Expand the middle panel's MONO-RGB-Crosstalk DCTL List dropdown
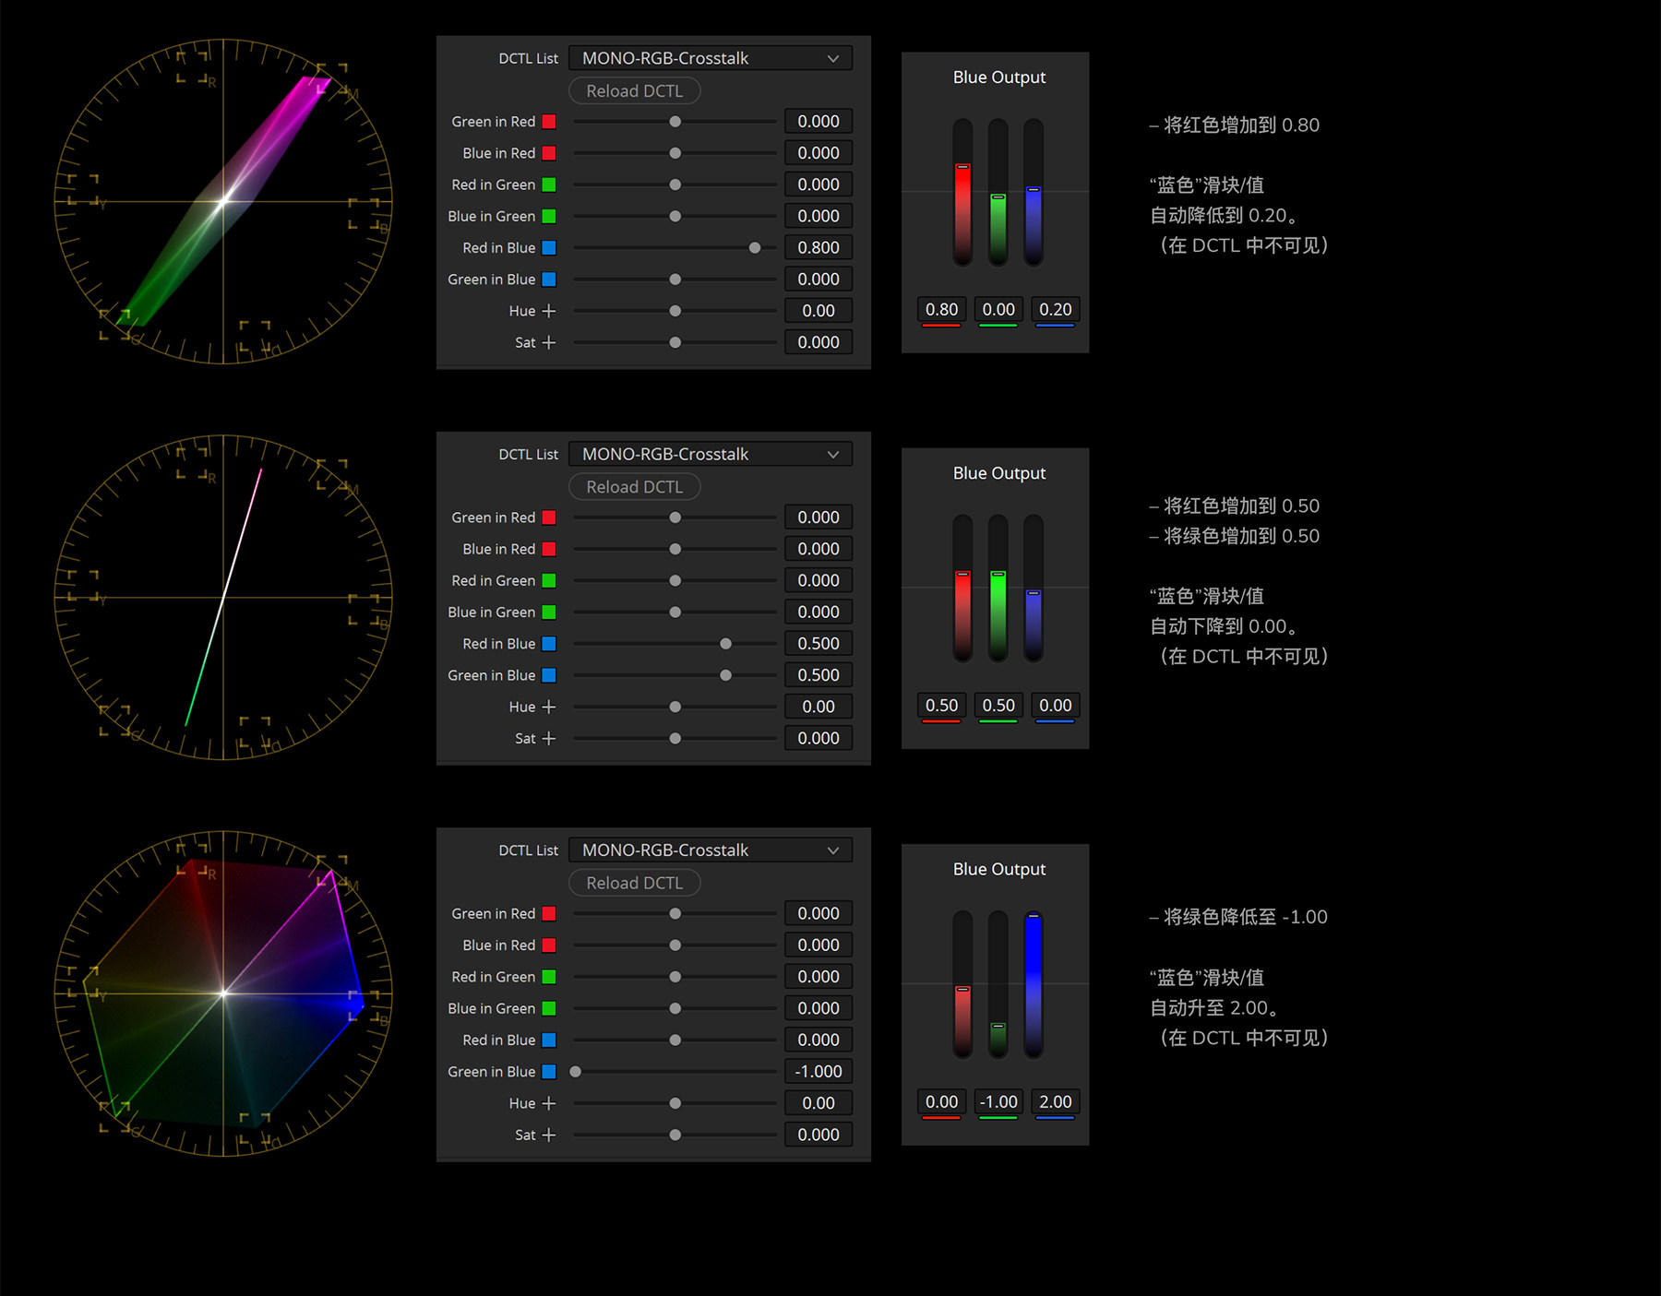The width and height of the screenshot is (1661, 1296). point(711,454)
